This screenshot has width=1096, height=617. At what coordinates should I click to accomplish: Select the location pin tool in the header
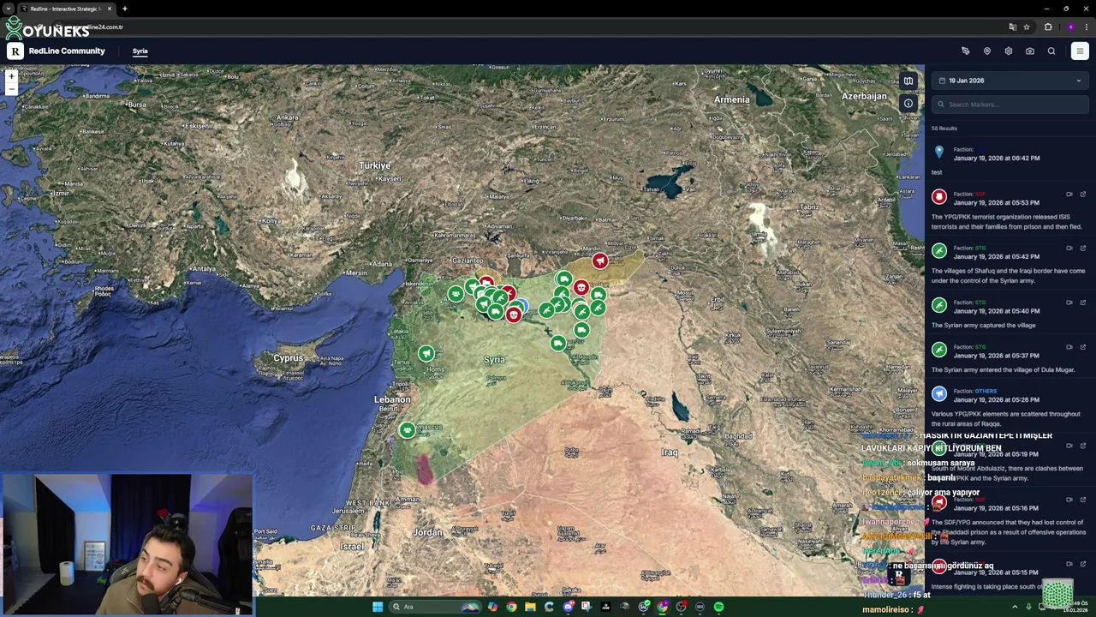(x=987, y=51)
